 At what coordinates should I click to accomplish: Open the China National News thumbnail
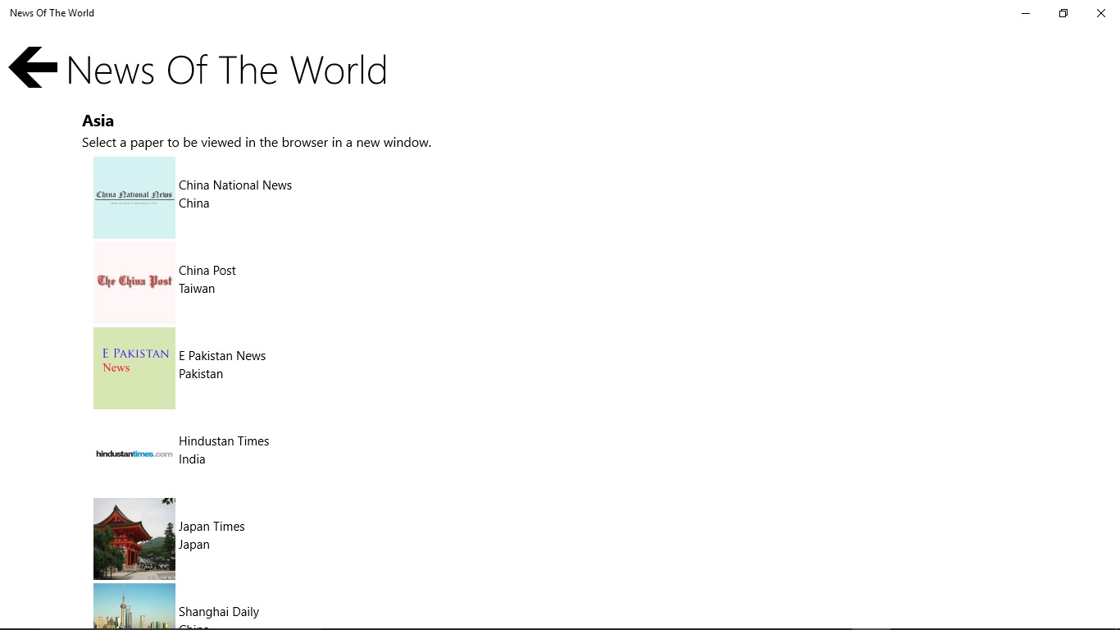134,198
